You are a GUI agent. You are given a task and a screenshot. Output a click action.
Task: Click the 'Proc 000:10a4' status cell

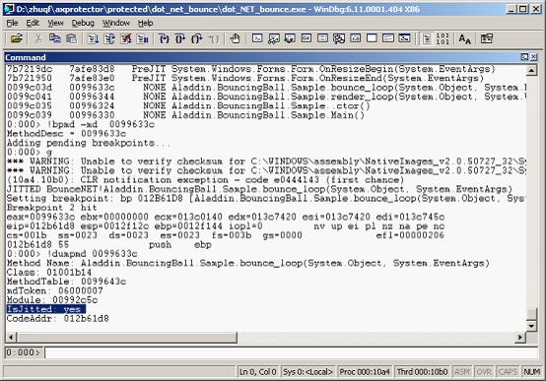click(365, 372)
